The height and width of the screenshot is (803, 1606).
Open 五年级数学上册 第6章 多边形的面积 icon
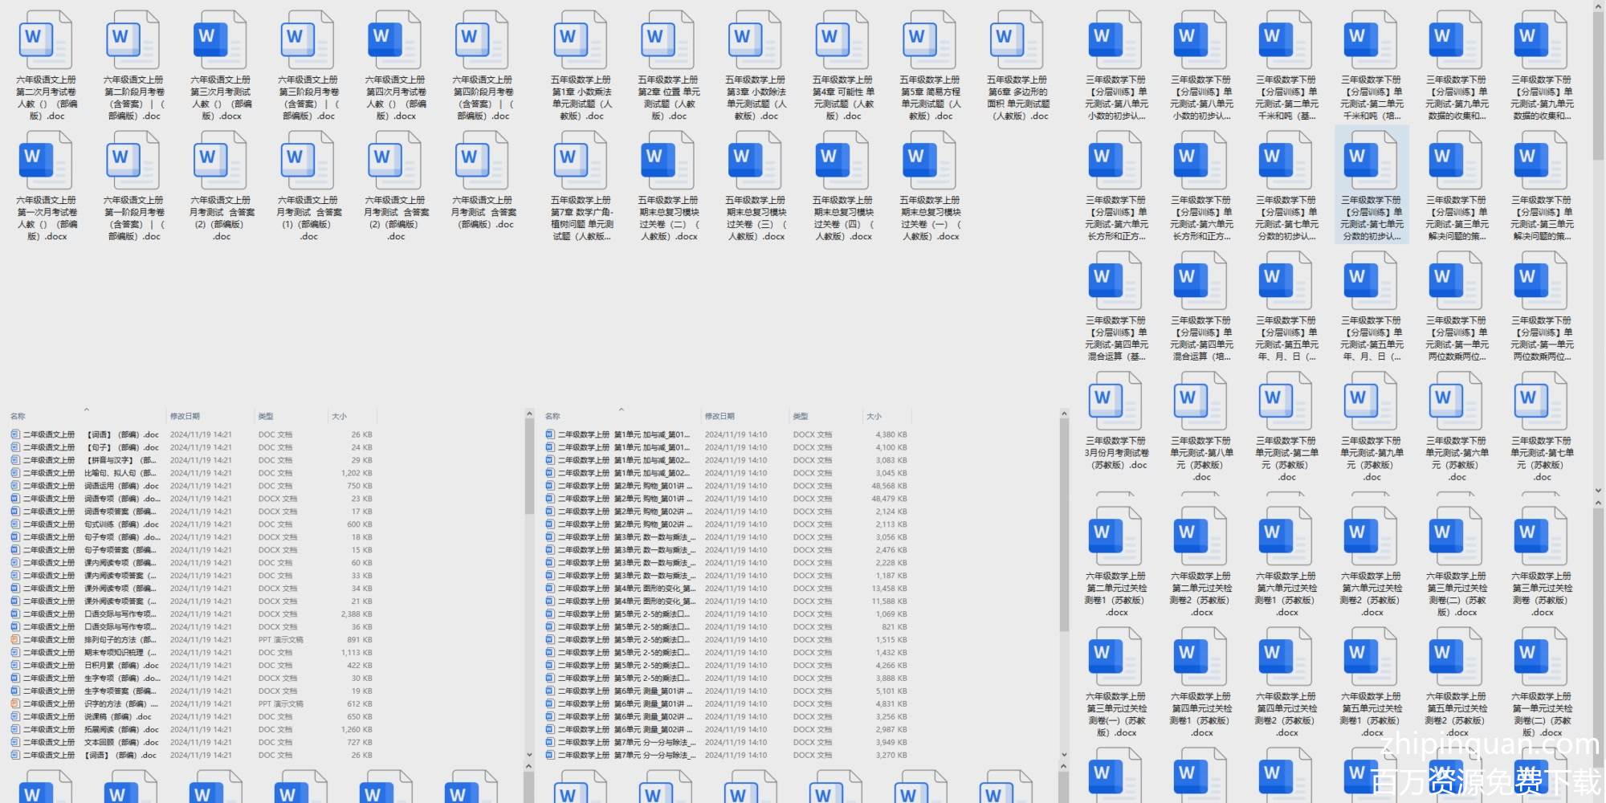1017,40
